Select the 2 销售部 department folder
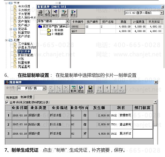Screen dimensions: 165x157 [x=55, y=34]
